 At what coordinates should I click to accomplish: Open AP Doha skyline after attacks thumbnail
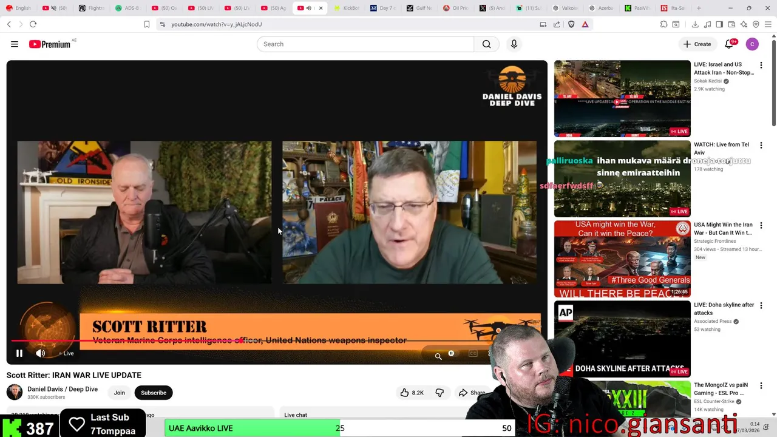622,339
